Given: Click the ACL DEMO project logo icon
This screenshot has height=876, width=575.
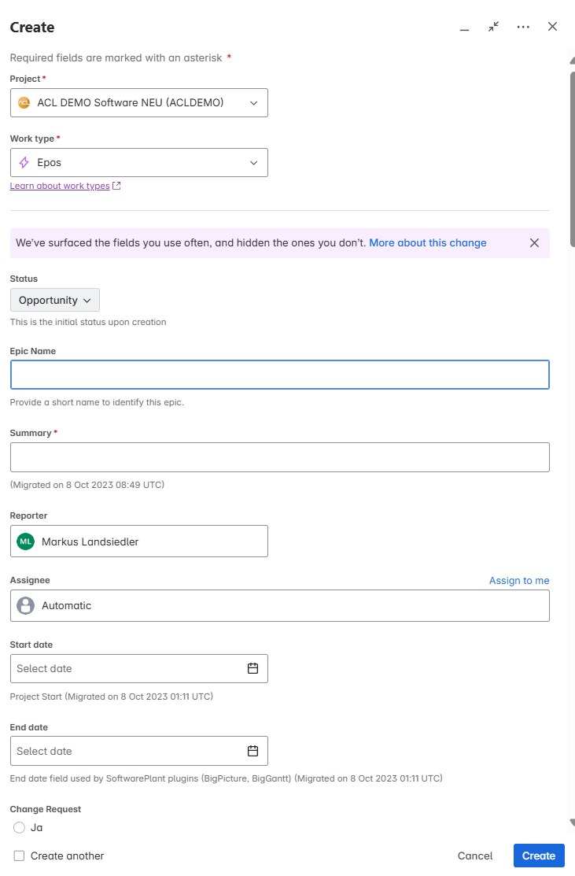Looking at the screenshot, I should pos(24,103).
